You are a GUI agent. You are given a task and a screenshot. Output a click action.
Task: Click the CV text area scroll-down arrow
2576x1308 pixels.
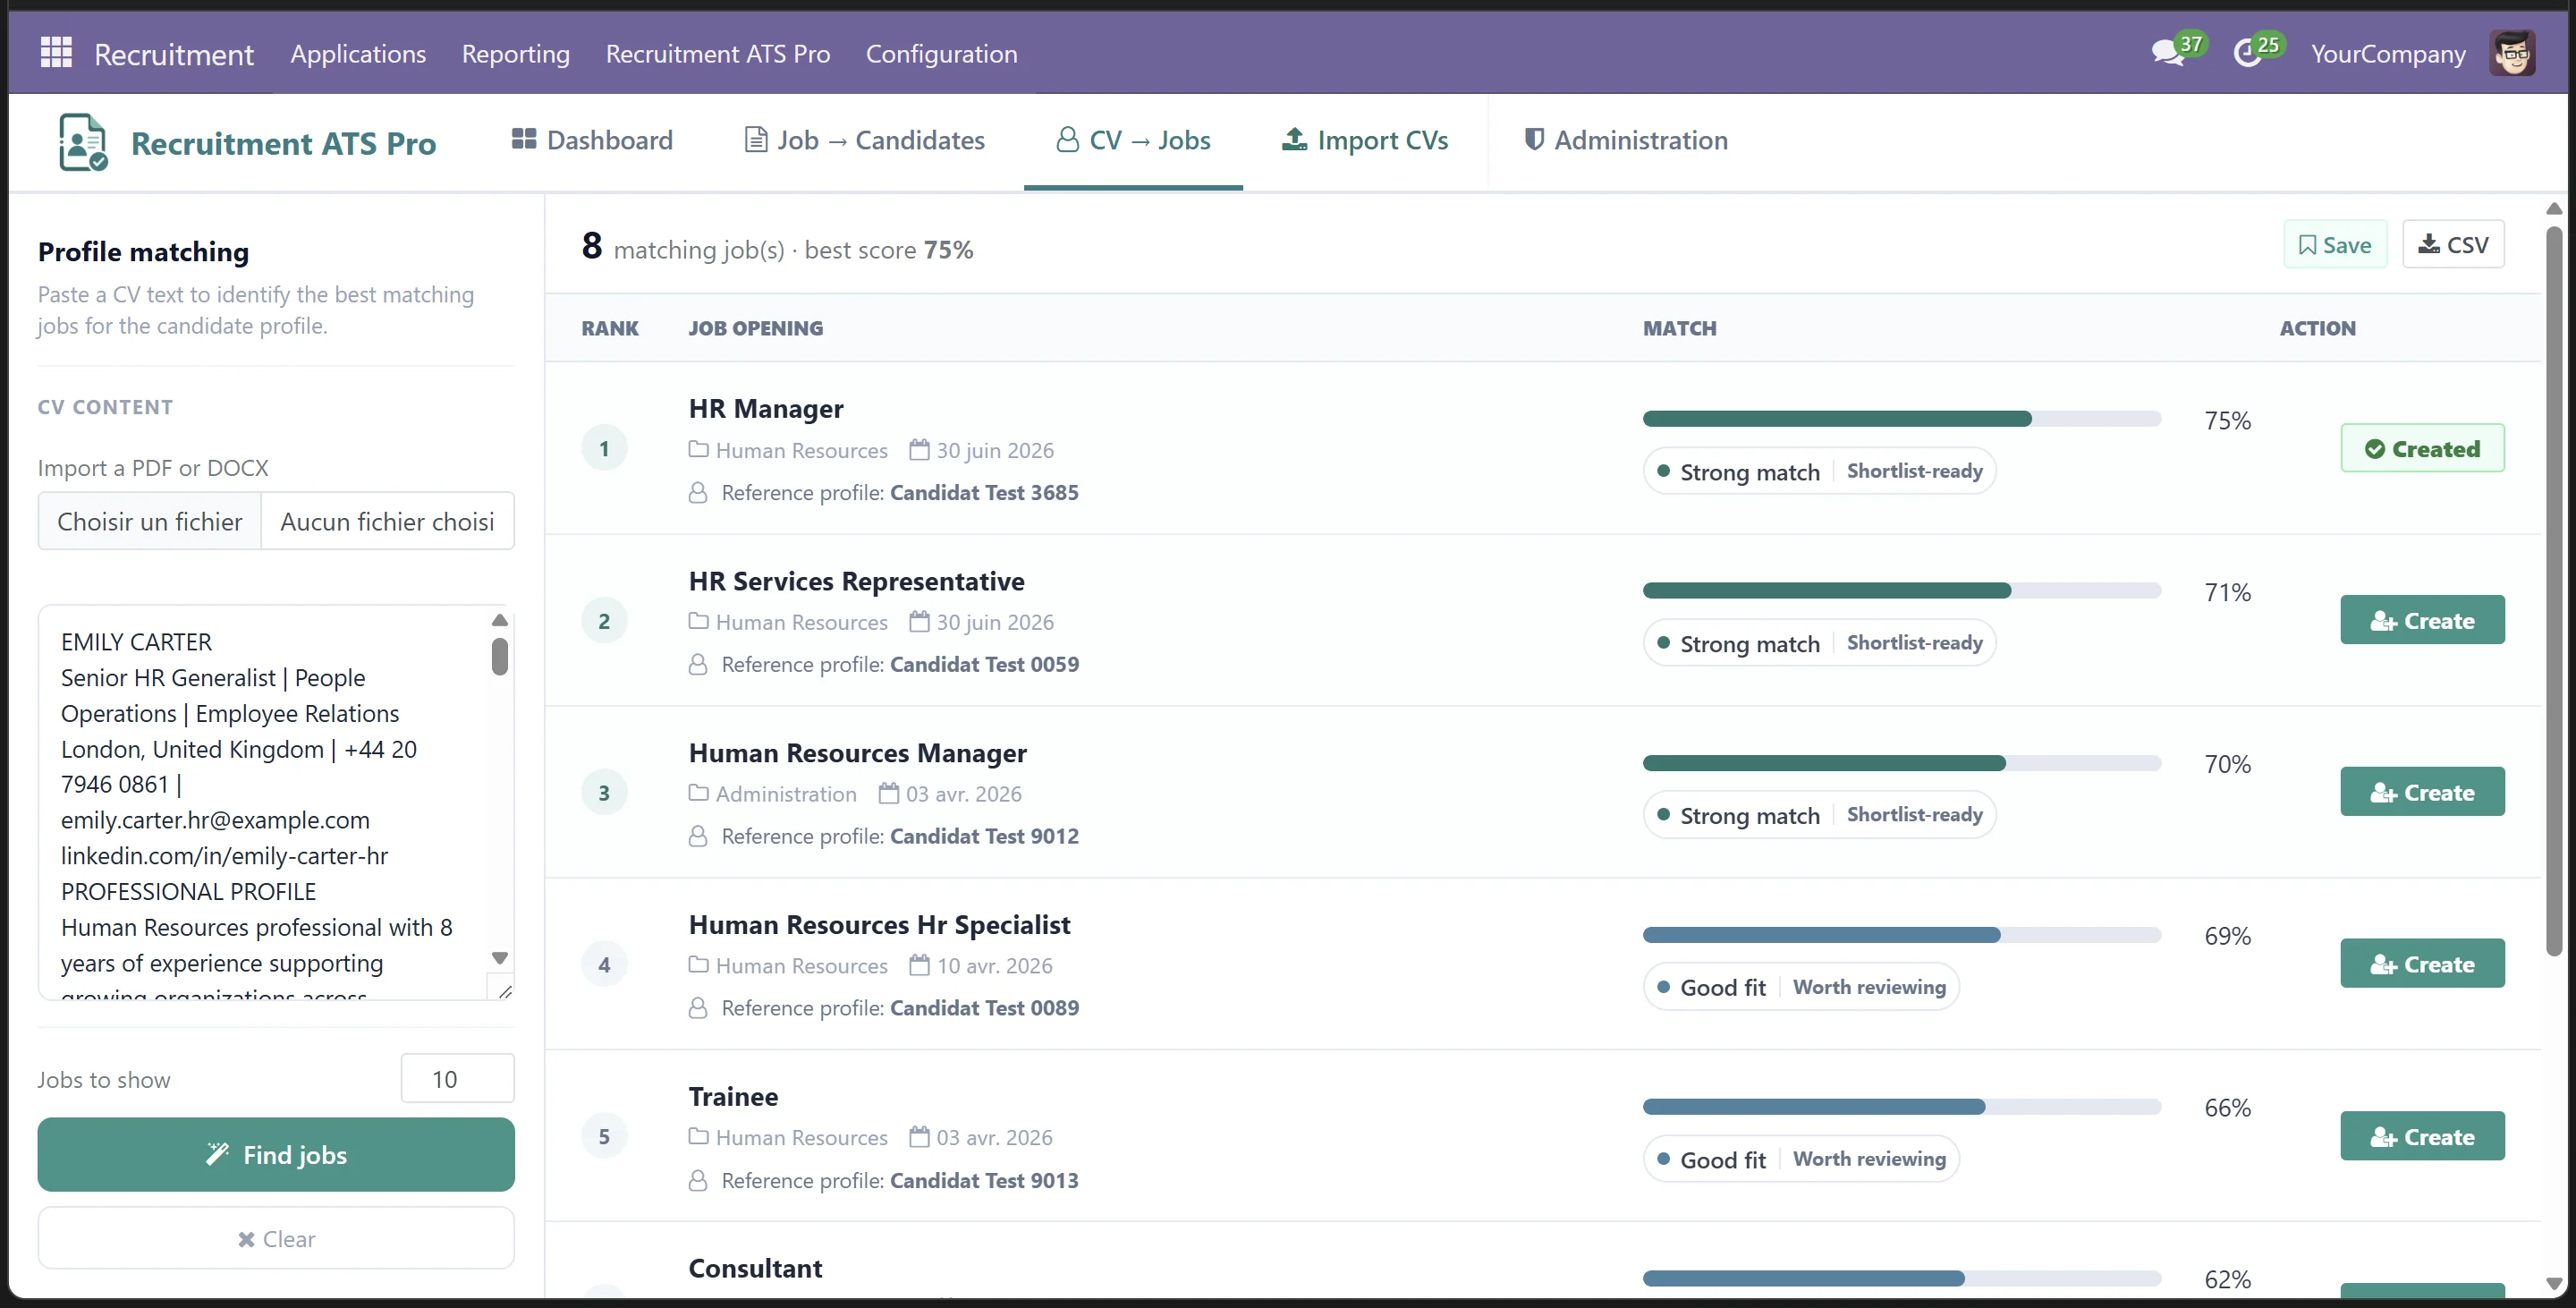(x=500, y=958)
